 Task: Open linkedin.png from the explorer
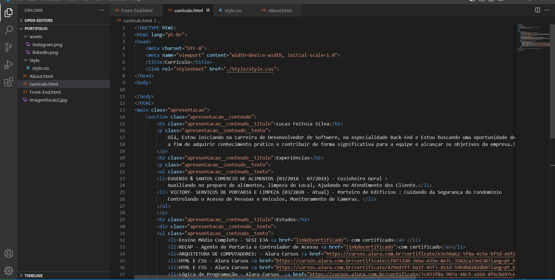coord(45,52)
